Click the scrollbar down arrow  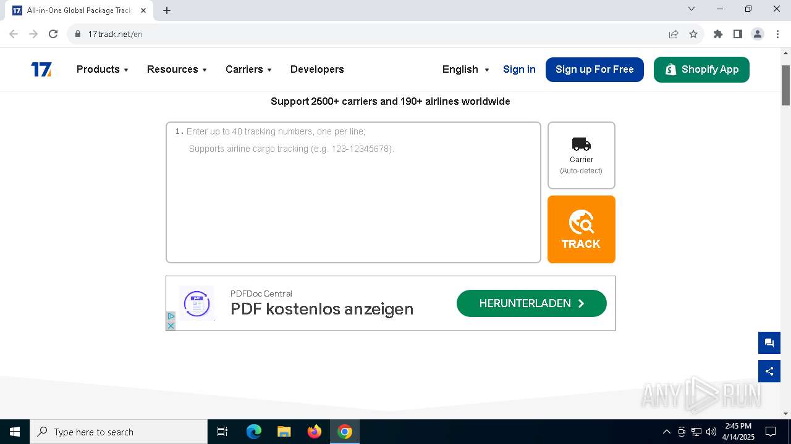tap(786, 414)
